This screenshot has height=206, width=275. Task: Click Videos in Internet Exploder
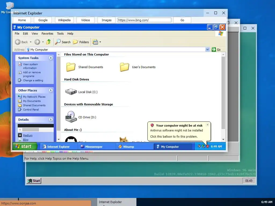pyautogui.click(x=85, y=20)
